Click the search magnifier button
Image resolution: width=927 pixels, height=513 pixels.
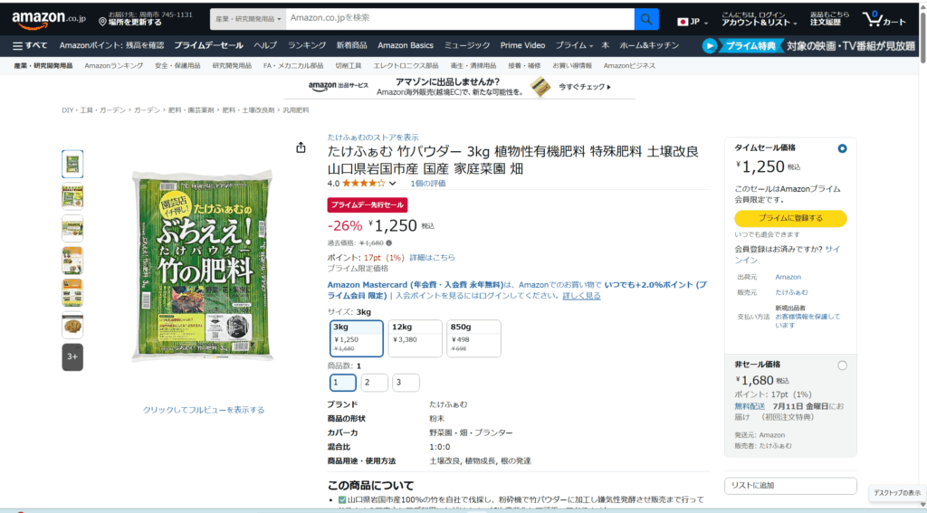646,20
